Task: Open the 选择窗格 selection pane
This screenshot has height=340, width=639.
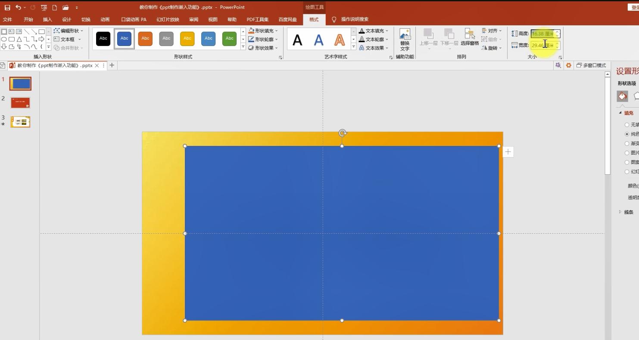Action: [x=470, y=37]
